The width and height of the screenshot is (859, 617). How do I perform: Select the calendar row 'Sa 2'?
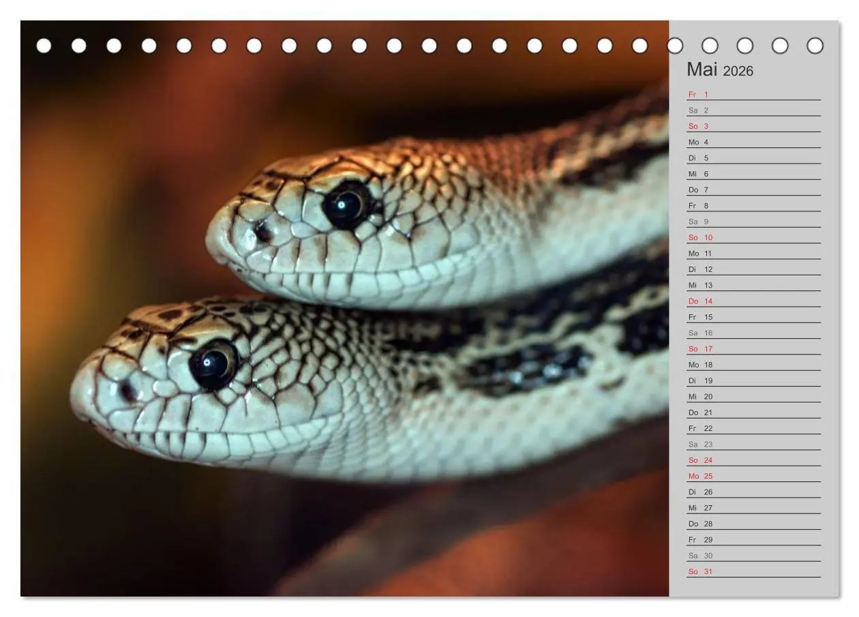click(x=753, y=110)
